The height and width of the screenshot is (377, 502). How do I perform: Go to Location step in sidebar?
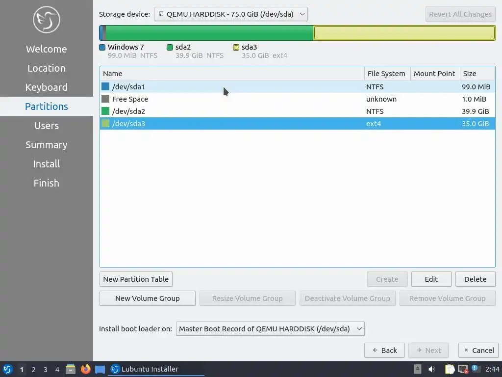(x=47, y=68)
